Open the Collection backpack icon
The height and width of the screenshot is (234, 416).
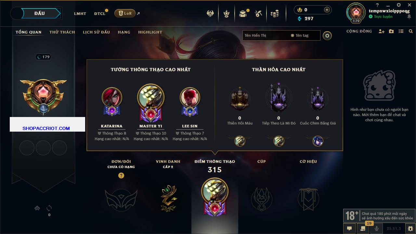[243, 14]
